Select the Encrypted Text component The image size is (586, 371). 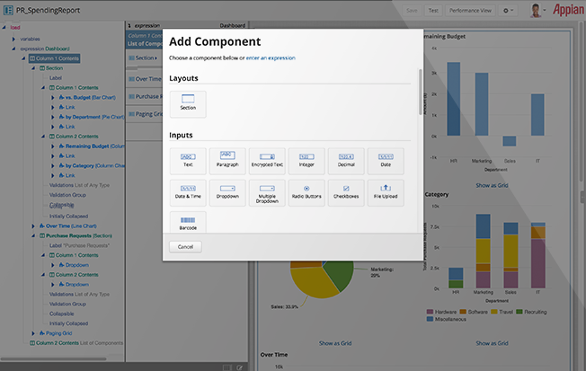click(x=267, y=161)
